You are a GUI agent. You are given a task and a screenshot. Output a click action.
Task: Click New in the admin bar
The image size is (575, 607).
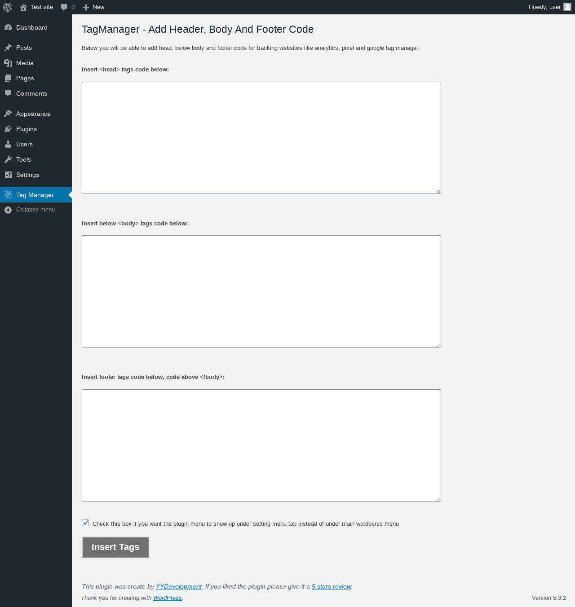[x=98, y=7]
